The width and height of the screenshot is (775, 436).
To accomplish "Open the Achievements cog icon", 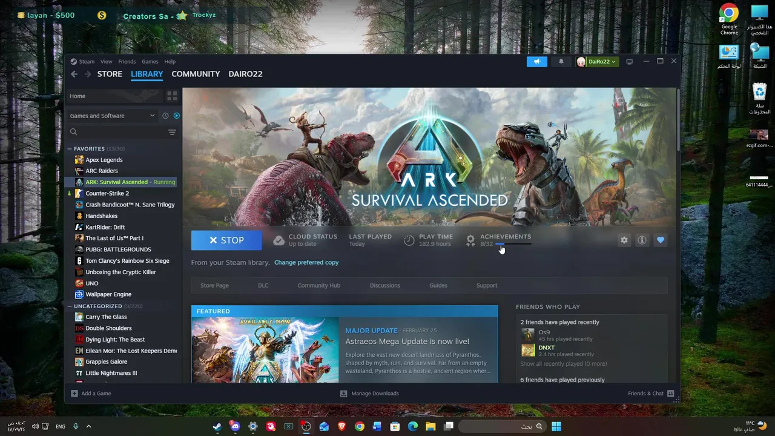I will click(470, 240).
